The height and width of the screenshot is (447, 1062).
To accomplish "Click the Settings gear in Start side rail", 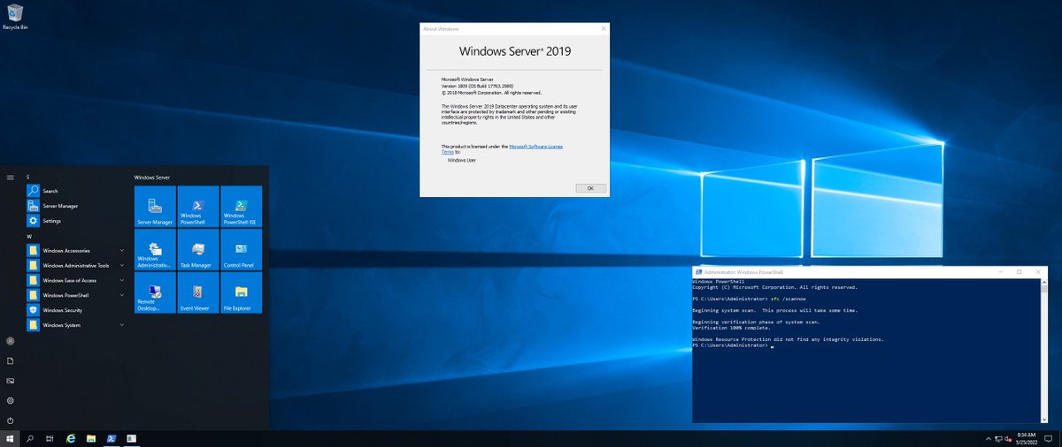I will [x=10, y=401].
